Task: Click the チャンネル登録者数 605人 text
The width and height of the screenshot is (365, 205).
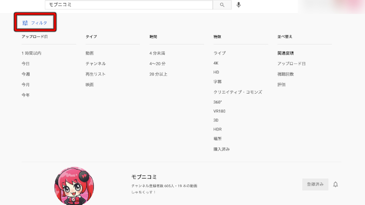Action: (x=153, y=185)
